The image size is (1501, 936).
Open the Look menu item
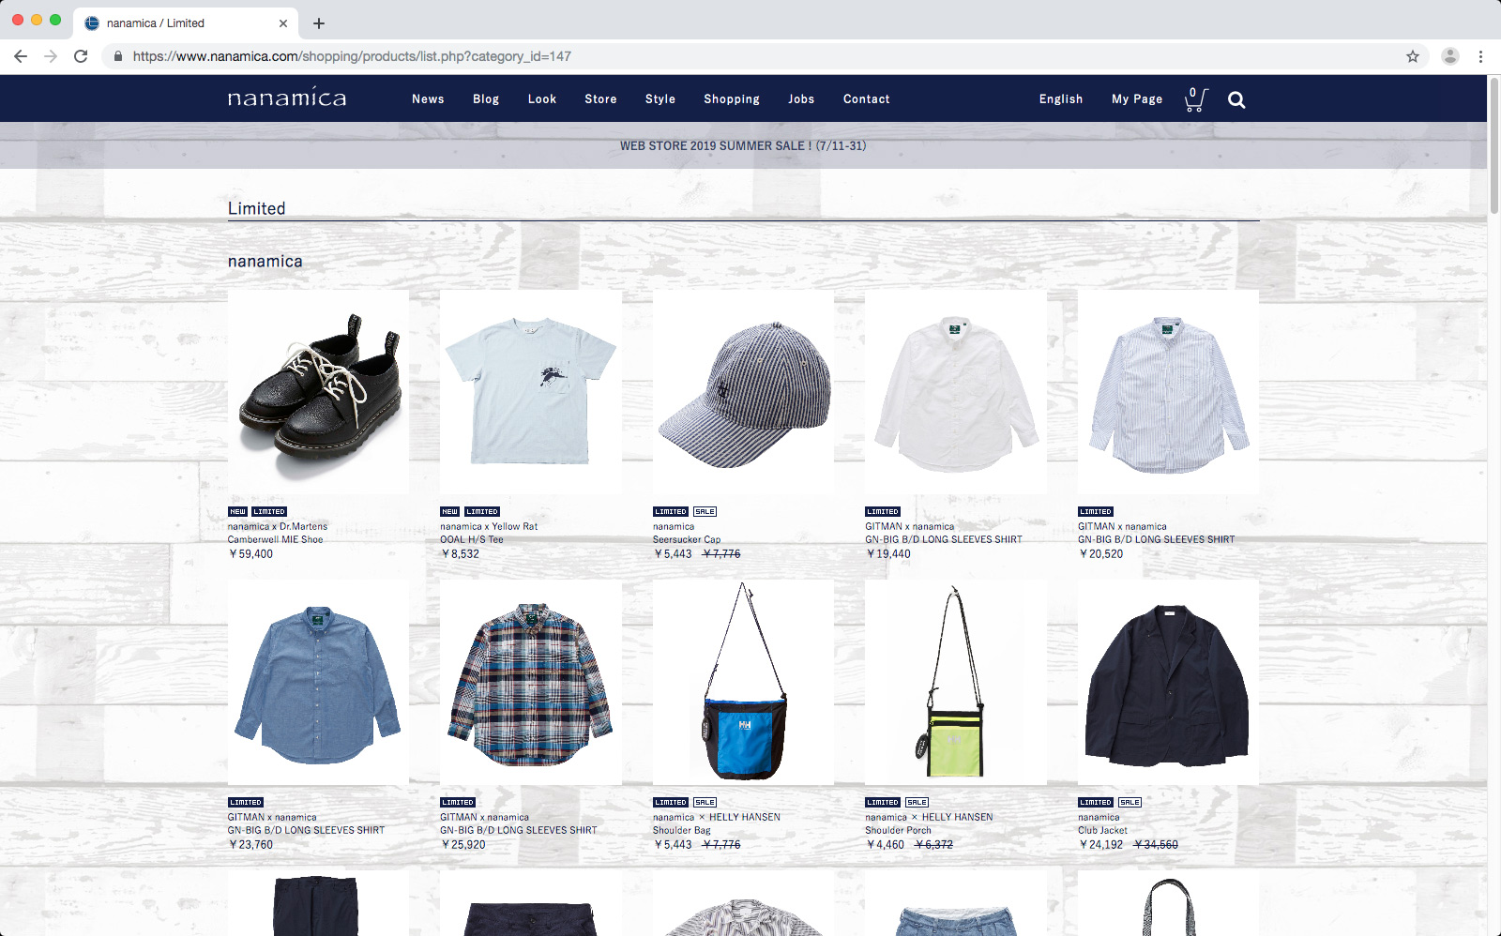tap(542, 99)
